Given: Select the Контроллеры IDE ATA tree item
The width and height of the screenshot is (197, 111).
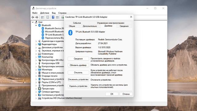Looking at the screenshot, I should click(x=53, y=60).
